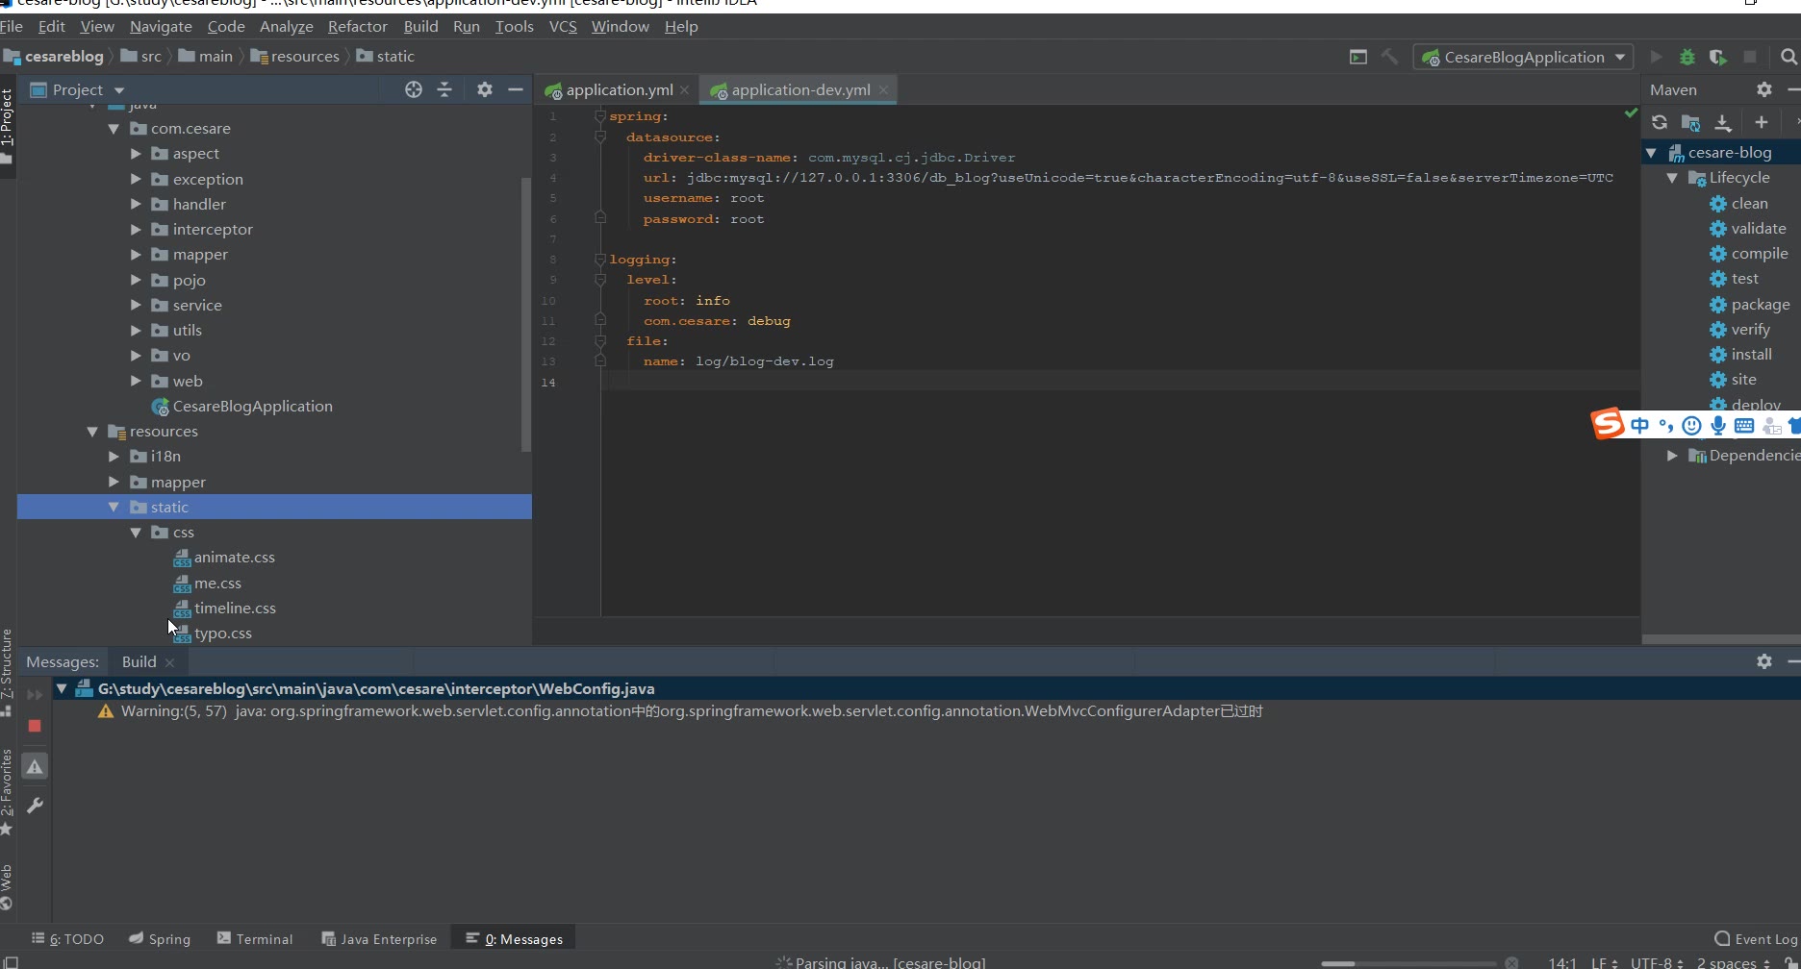Toggle the warnings filter in Messages panel
1801x969 pixels.
35,766
